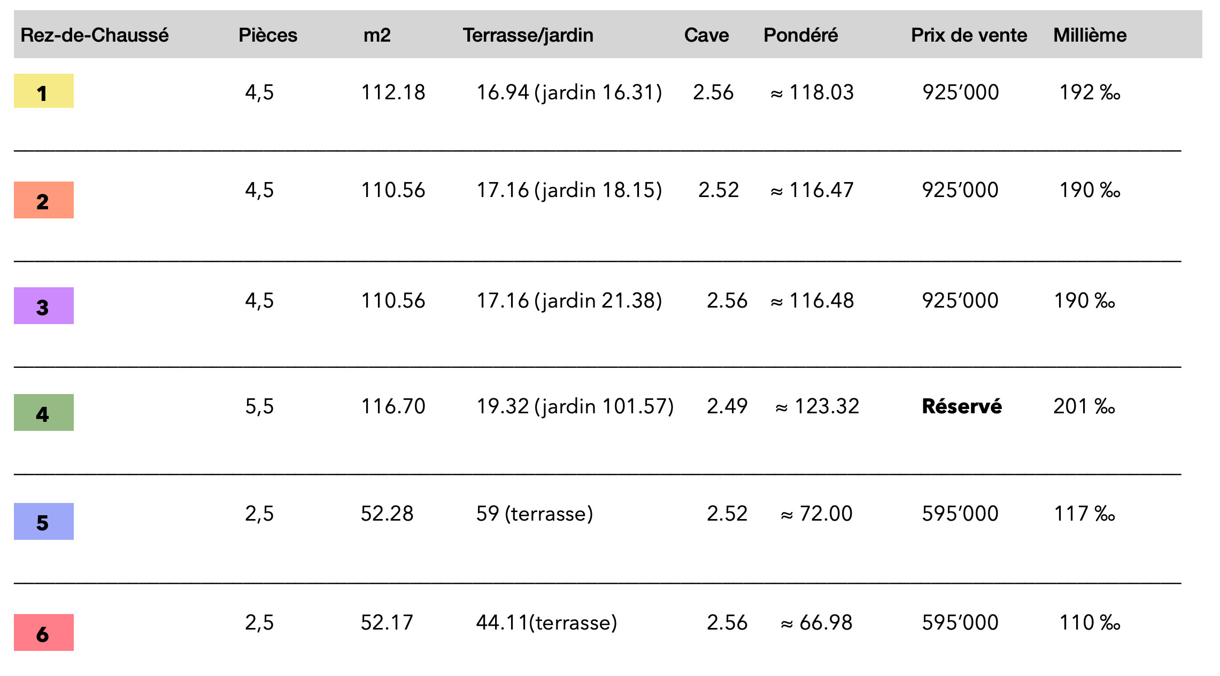Click the Rez-de-Chaussé column header
The width and height of the screenshot is (1220, 676).
95,35
